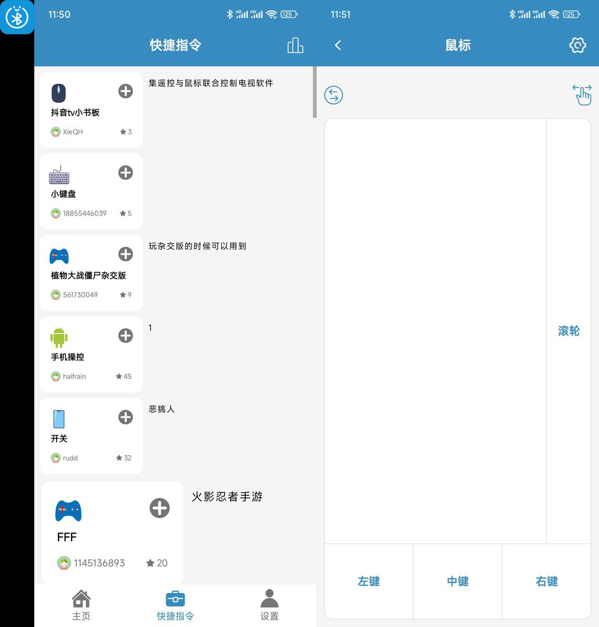
Task: Tap inside the blank mouse touchpad area
Action: click(x=435, y=331)
